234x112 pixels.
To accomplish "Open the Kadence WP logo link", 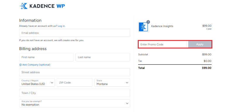I will [42, 6].
